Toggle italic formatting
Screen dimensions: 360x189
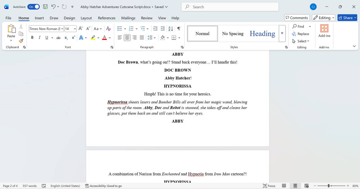tap(39, 38)
